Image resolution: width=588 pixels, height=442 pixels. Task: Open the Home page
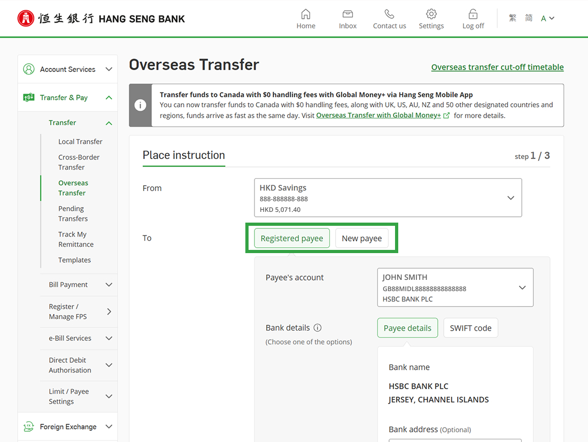coord(305,18)
